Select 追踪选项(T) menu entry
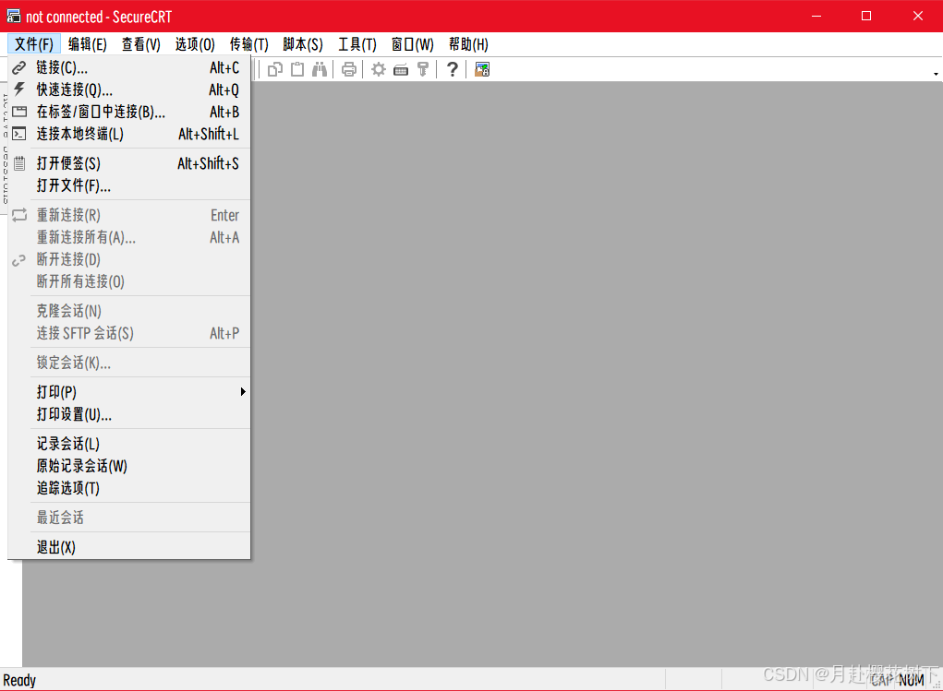This screenshot has height=691, width=943. [129, 488]
